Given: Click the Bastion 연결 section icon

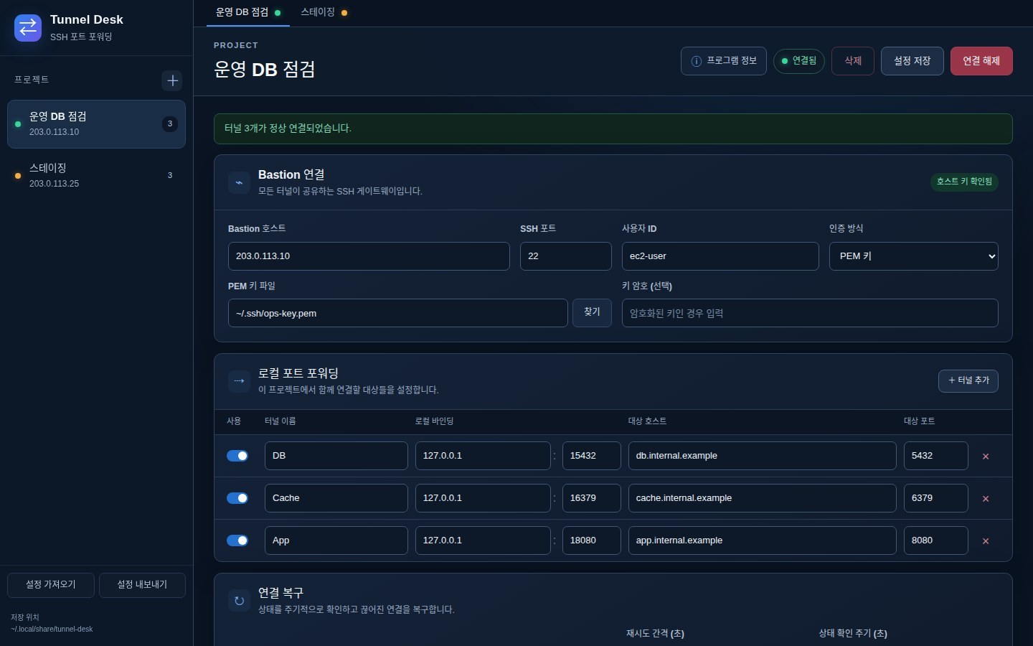Looking at the screenshot, I should tap(239, 182).
